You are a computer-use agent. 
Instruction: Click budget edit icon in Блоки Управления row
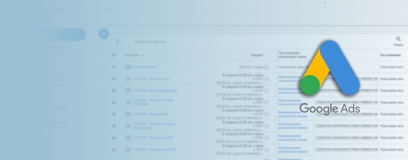[x=267, y=91]
